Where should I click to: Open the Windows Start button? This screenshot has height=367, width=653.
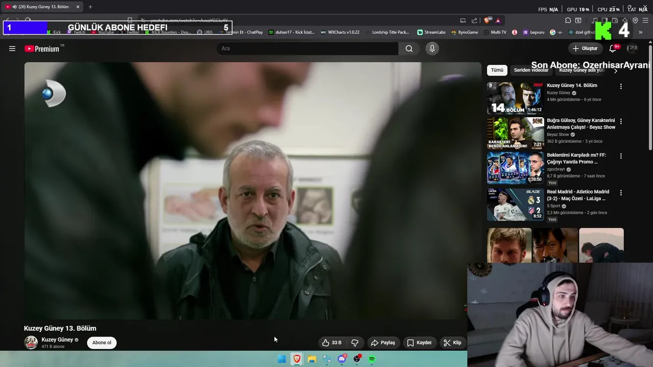[282, 359]
